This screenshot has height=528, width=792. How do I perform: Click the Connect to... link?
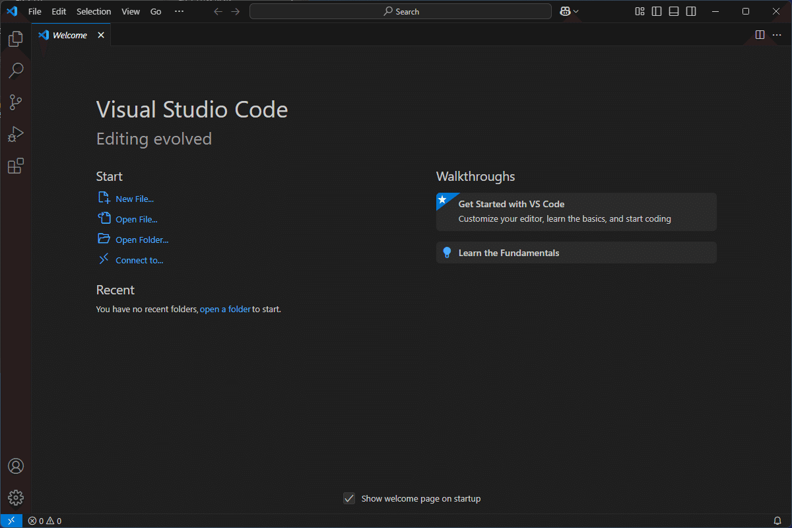point(139,260)
